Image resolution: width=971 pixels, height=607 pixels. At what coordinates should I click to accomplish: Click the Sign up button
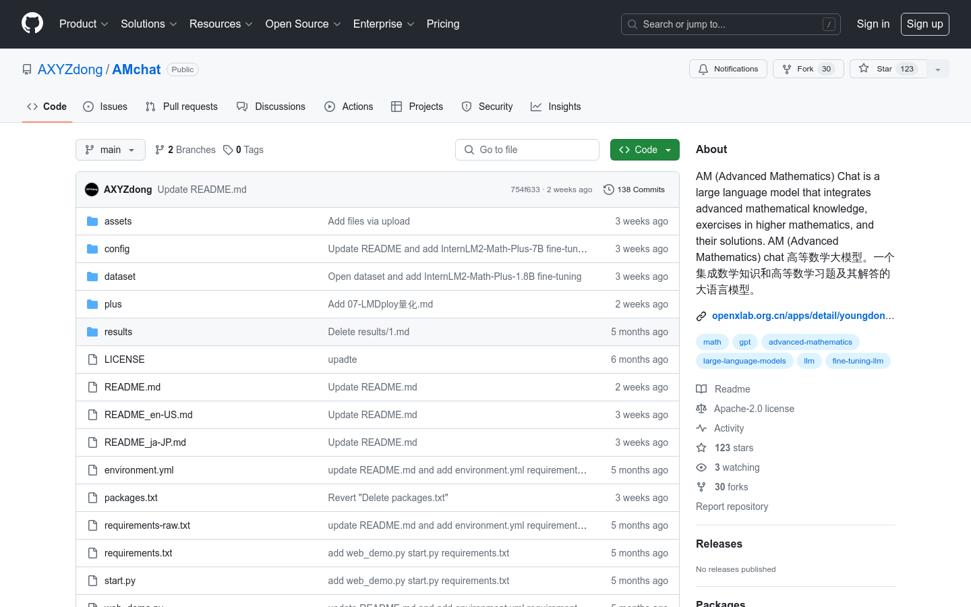pos(924,24)
